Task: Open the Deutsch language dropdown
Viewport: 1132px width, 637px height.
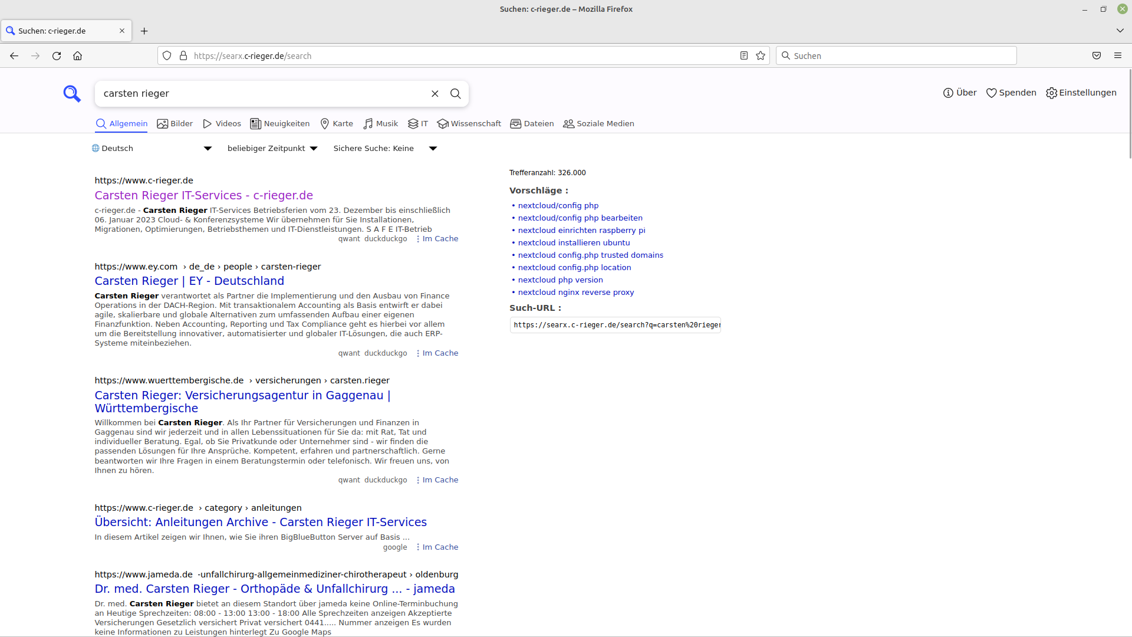Action: coord(152,149)
